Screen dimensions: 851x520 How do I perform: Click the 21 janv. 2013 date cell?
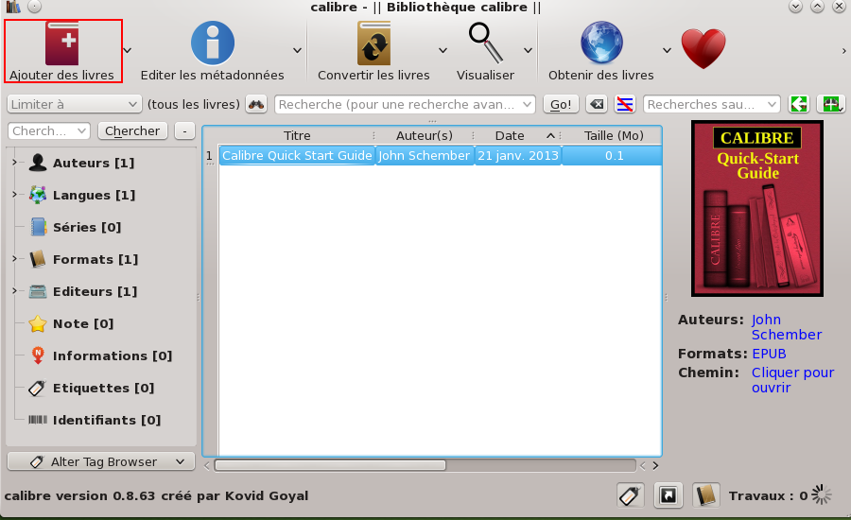click(x=518, y=155)
